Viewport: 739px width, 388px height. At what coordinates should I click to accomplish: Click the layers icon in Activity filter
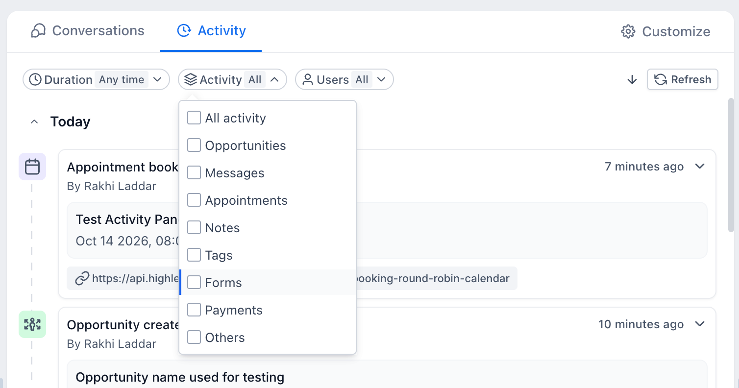pos(191,79)
